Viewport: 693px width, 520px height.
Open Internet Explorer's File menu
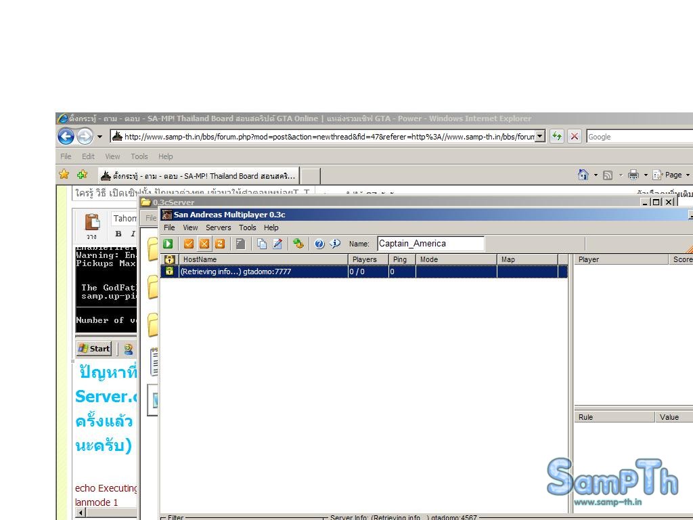pos(66,156)
